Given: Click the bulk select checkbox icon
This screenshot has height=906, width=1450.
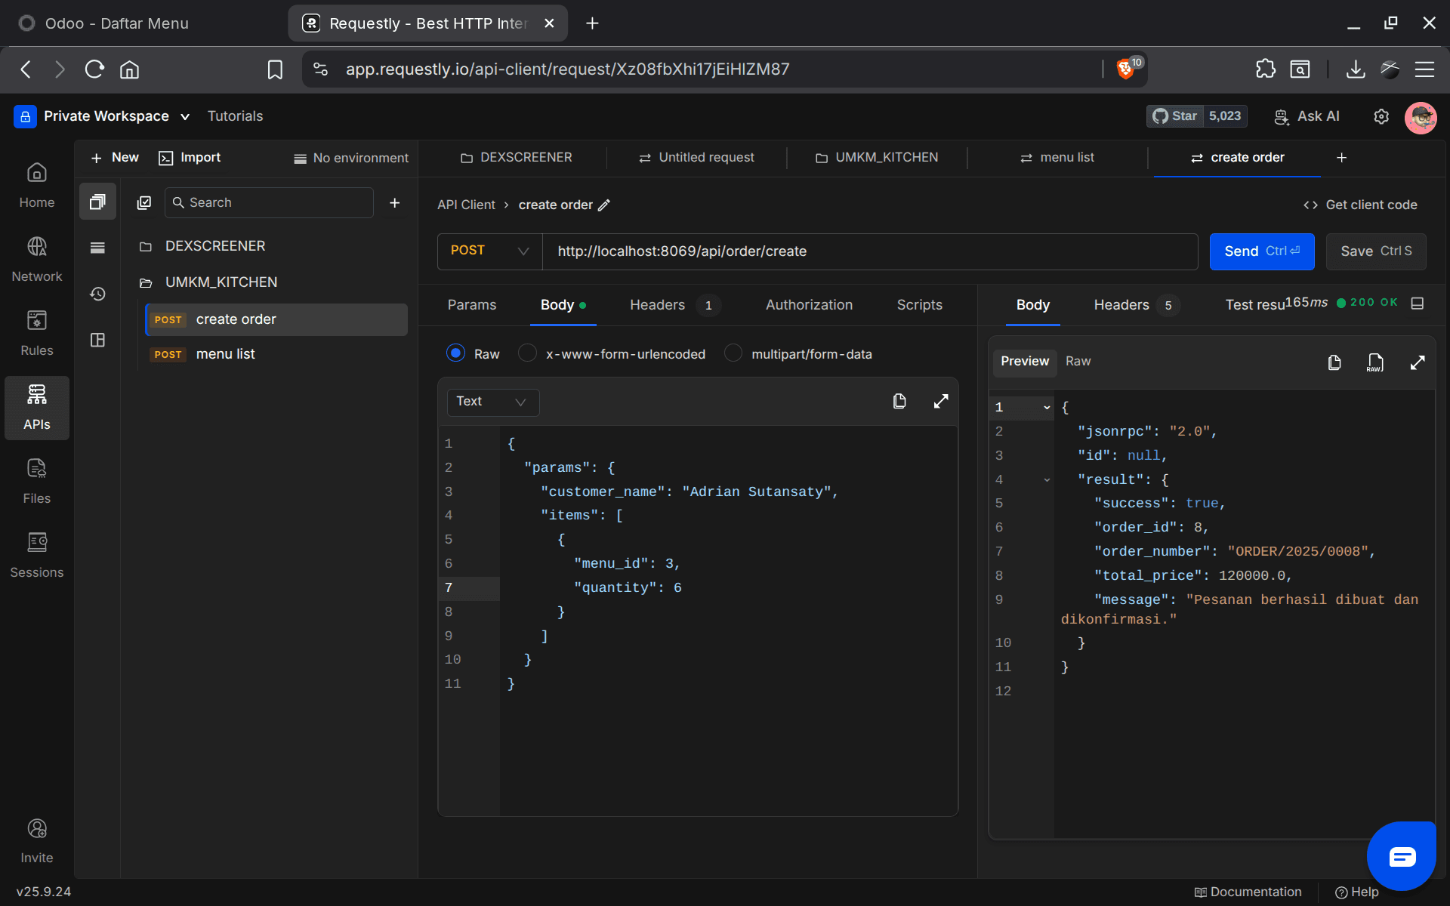Looking at the screenshot, I should coord(143,202).
